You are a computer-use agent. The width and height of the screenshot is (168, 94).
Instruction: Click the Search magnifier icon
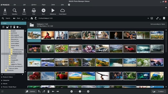pyautogui.click(x=3, y=18)
